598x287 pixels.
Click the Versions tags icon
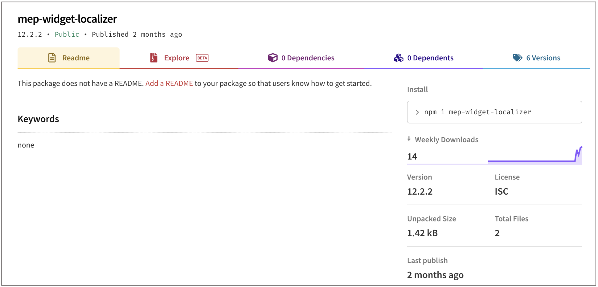coord(517,58)
